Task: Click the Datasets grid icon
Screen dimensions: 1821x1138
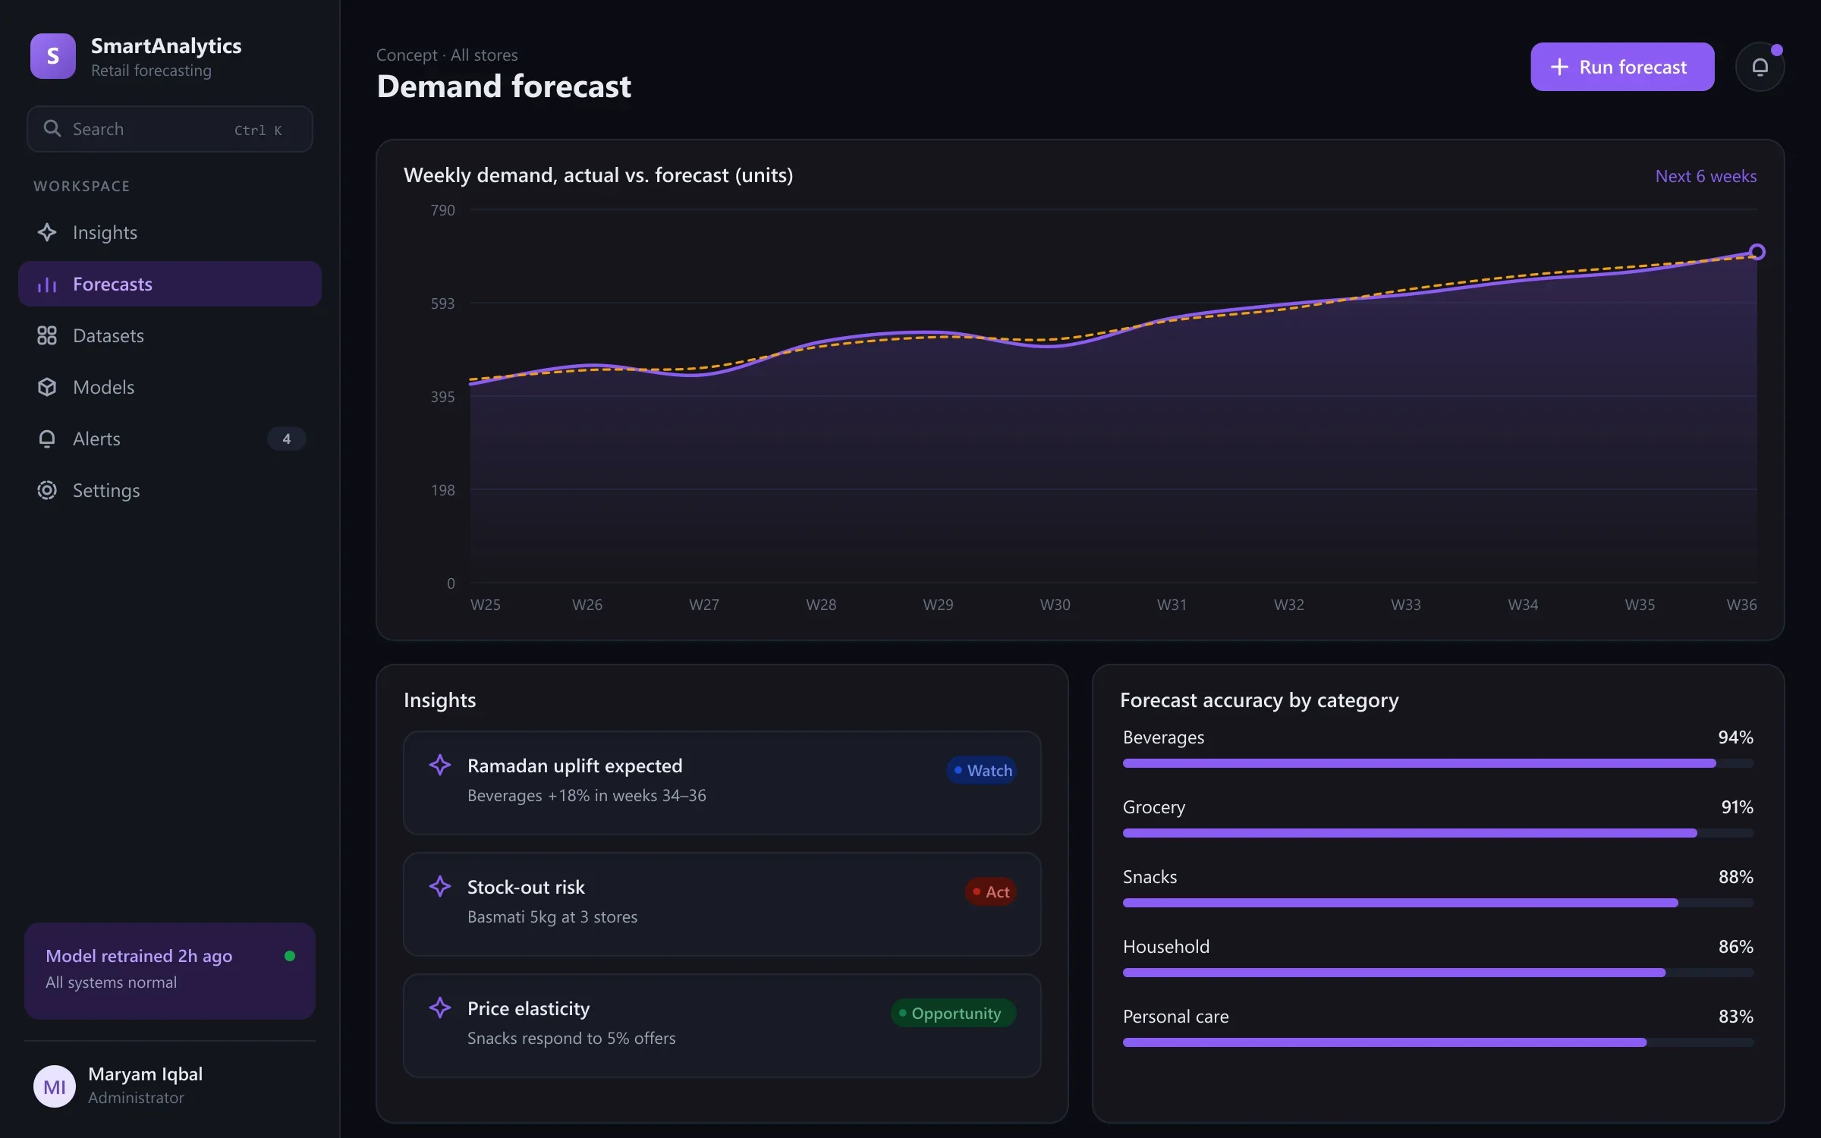Action: coord(47,335)
